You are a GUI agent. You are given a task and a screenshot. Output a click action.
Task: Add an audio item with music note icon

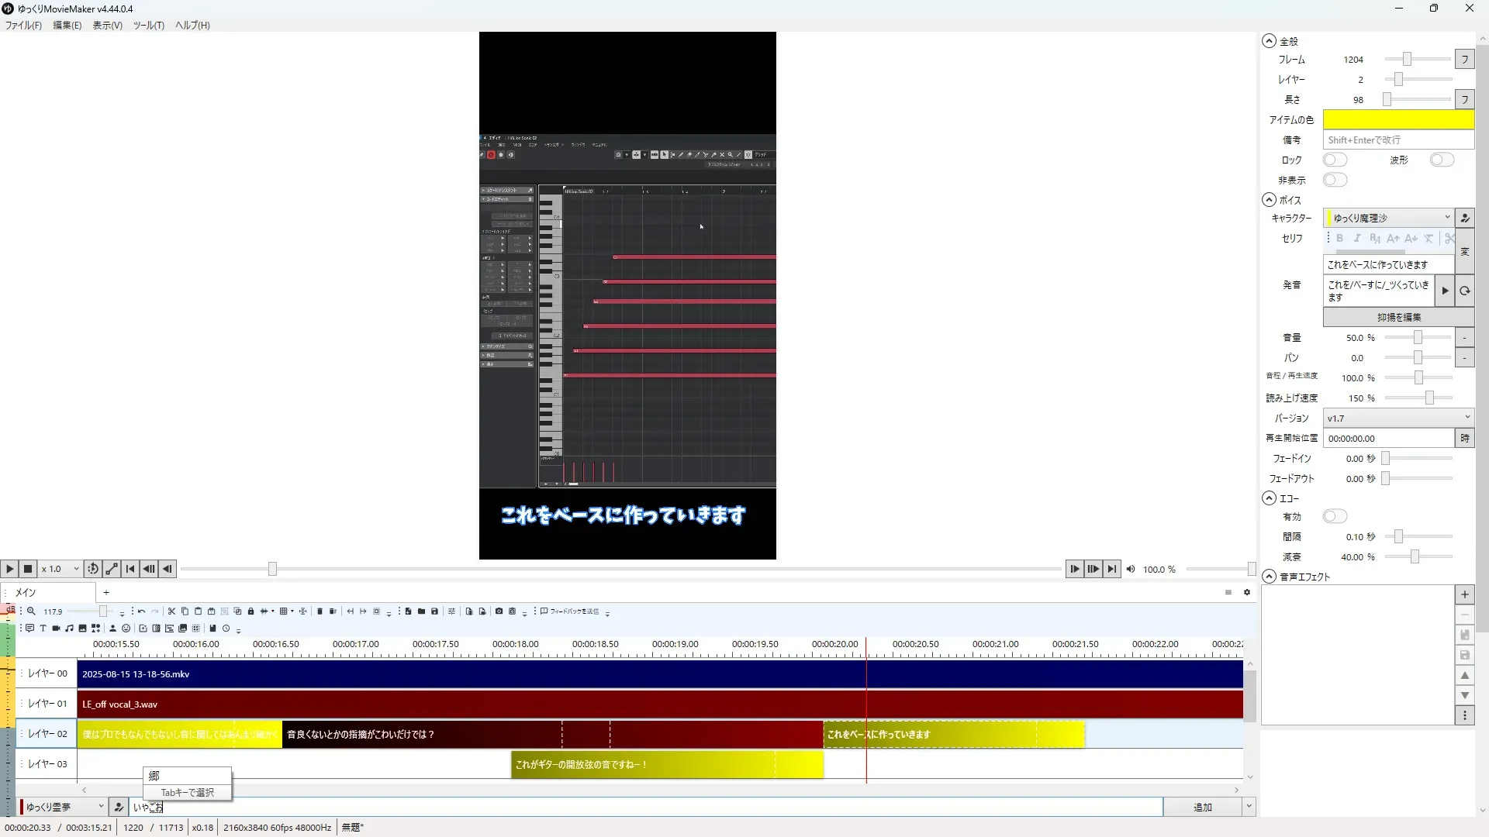pyautogui.click(x=69, y=629)
